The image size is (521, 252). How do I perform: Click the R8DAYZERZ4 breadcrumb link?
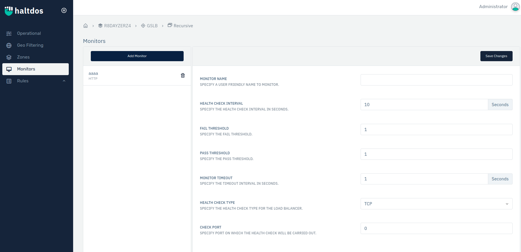click(117, 26)
